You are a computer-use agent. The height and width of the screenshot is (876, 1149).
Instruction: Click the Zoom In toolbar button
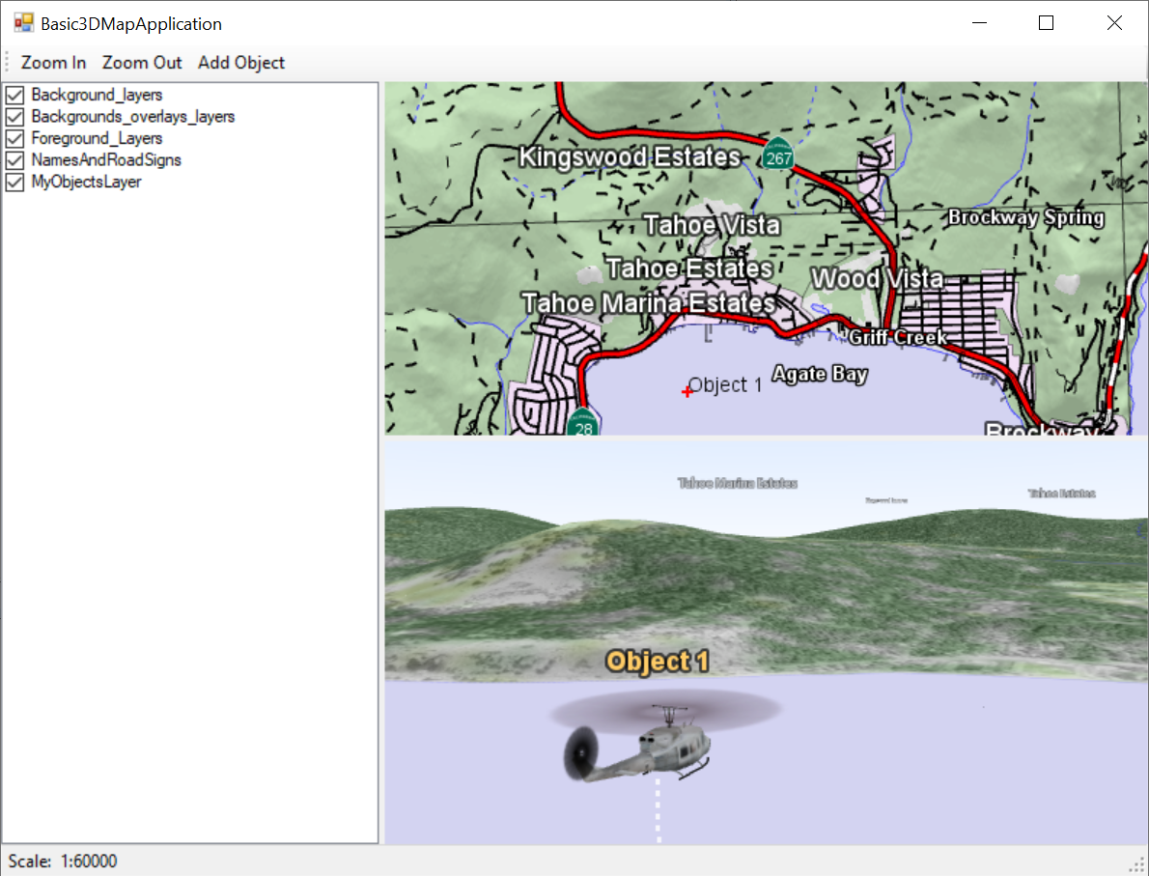[54, 63]
